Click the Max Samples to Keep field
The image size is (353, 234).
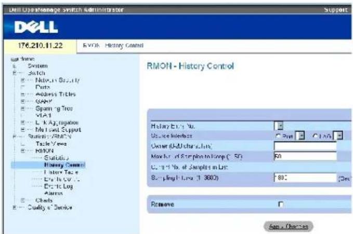click(305, 156)
